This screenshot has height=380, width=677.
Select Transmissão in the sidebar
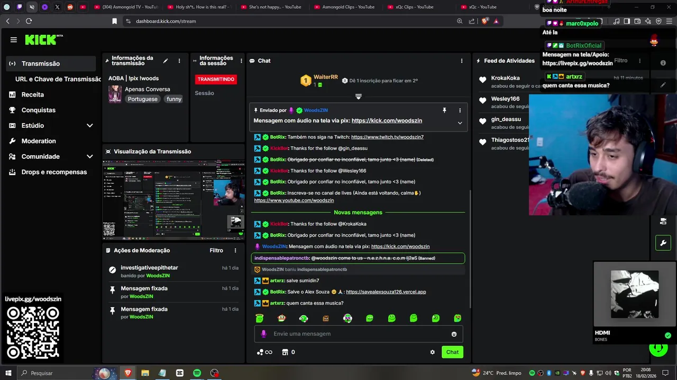[x=51, y=63]
